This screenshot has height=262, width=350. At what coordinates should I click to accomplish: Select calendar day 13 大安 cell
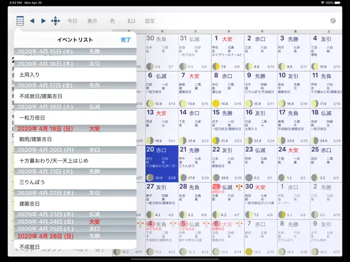coord(162,127)
